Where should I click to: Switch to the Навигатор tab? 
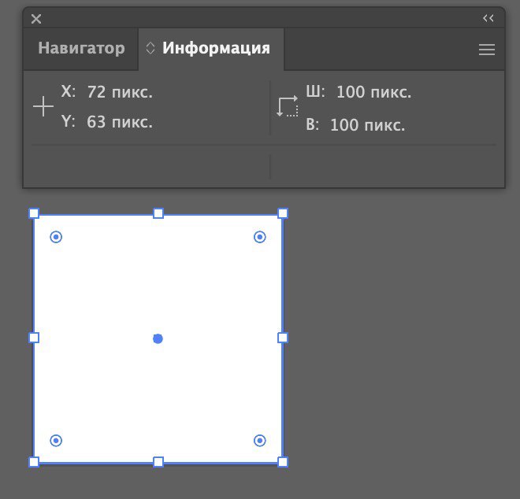pyautogui.click(x=81, y=48)
